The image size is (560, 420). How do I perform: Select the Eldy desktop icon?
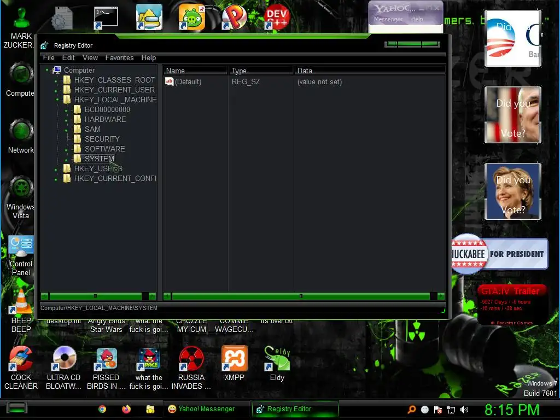coord(277,358)
